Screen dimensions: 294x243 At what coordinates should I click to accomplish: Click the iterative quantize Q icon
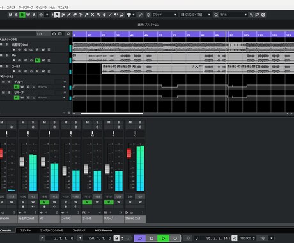pos(216,15)
